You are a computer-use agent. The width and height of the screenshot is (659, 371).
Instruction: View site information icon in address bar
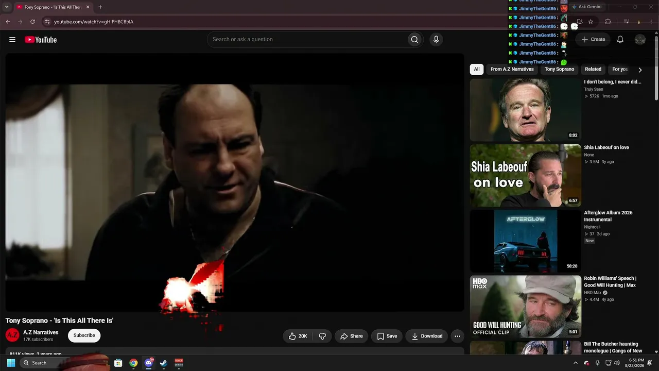tap(47, 22)
